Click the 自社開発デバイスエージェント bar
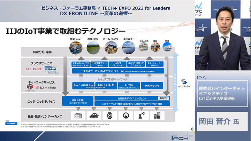This screenshot has height=141, width=251. (x=132, y=98)
